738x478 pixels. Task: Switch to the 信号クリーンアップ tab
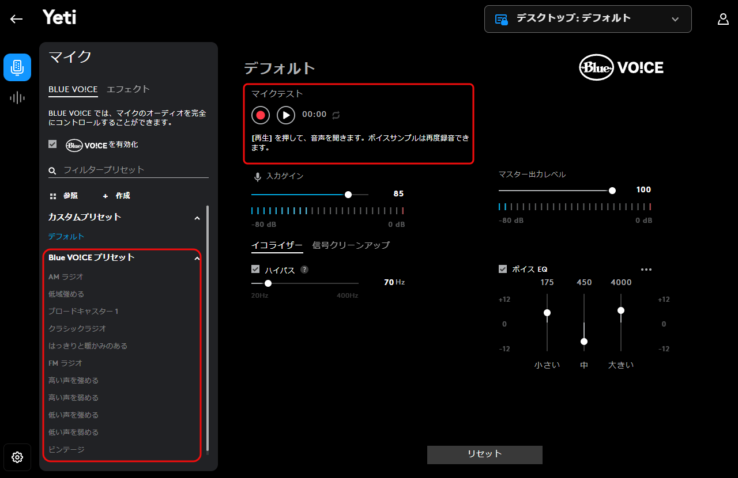click(x=351, y=245)
